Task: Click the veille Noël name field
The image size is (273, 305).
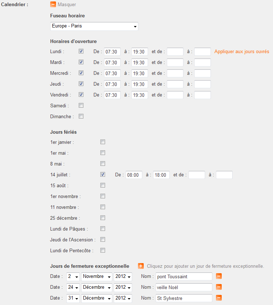Action: 184,288
